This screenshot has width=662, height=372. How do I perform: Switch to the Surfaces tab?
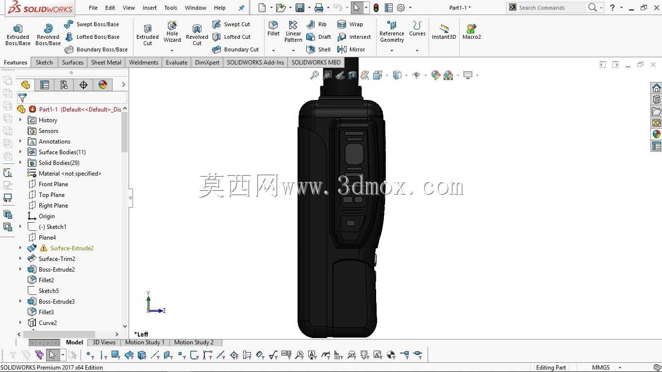(73, 63)
